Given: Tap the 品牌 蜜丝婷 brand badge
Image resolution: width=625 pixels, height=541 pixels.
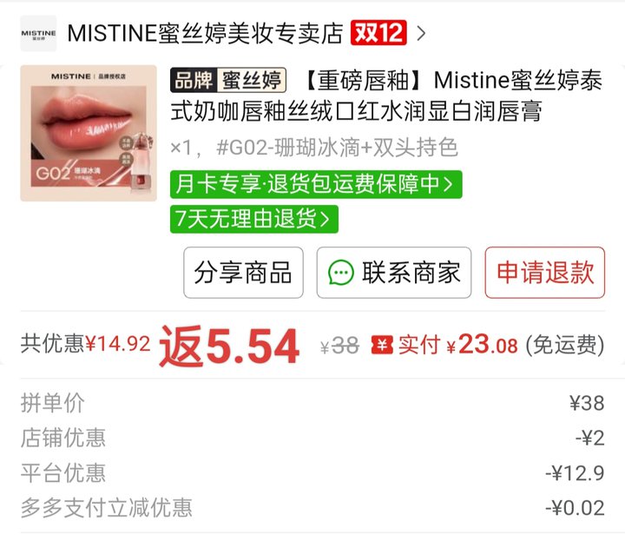Looking at the screenshot, I should [228, 80].
